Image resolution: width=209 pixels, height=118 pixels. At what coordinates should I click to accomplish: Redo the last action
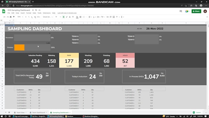pos(8,17)
